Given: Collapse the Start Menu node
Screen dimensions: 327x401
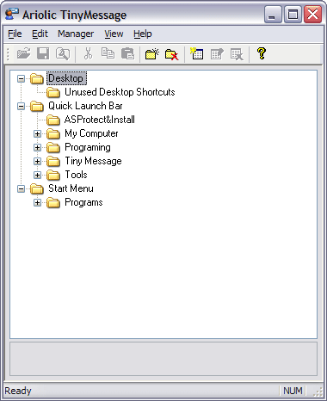Looking at the screenshot, I should coord(21,188).
